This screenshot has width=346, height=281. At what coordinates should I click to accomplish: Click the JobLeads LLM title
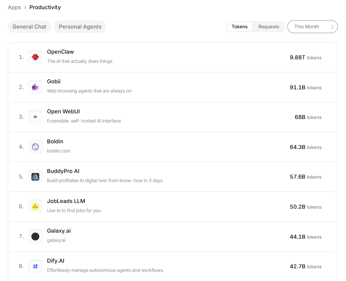(x=66, y=201)
